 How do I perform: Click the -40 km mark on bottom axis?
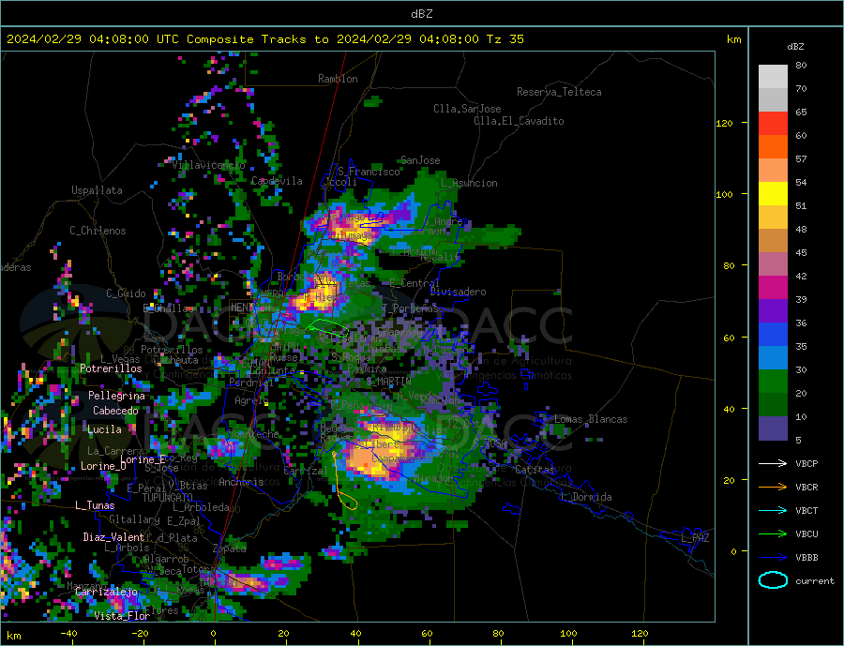pyautogui.click(x=68, y=633)
